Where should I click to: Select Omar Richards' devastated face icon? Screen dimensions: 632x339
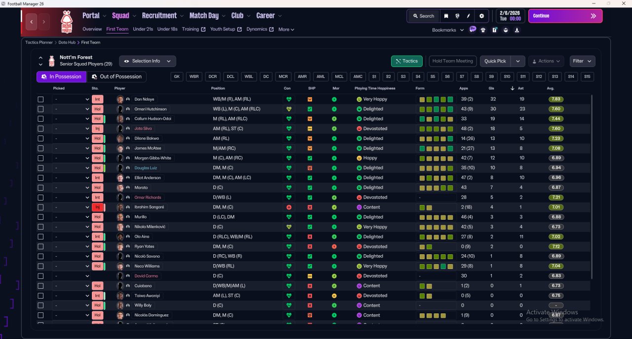[x=359, y=198]
